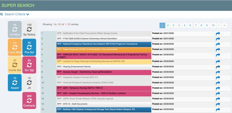Click the SUPER SEARCH header title
This screenshot has height=113, width=232.
click(x=18, y=5)
